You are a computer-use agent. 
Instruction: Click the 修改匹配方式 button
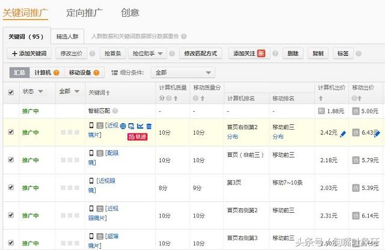click(200, 53)
